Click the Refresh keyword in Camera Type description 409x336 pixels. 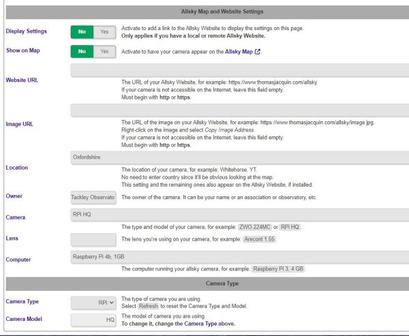pos(148,306)
